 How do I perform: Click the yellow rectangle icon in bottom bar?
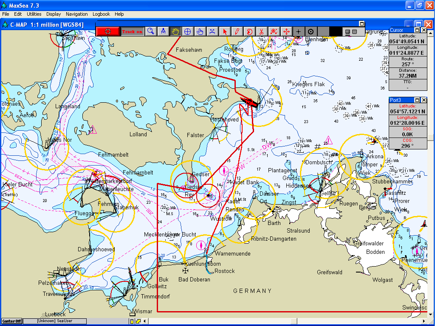[132, 321]
